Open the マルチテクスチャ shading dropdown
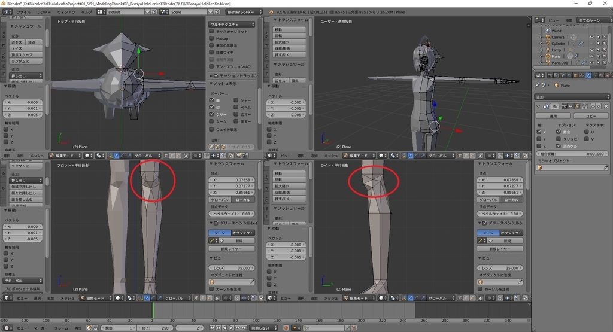This screenshot has height=332, width=613. tap(232, 24)
